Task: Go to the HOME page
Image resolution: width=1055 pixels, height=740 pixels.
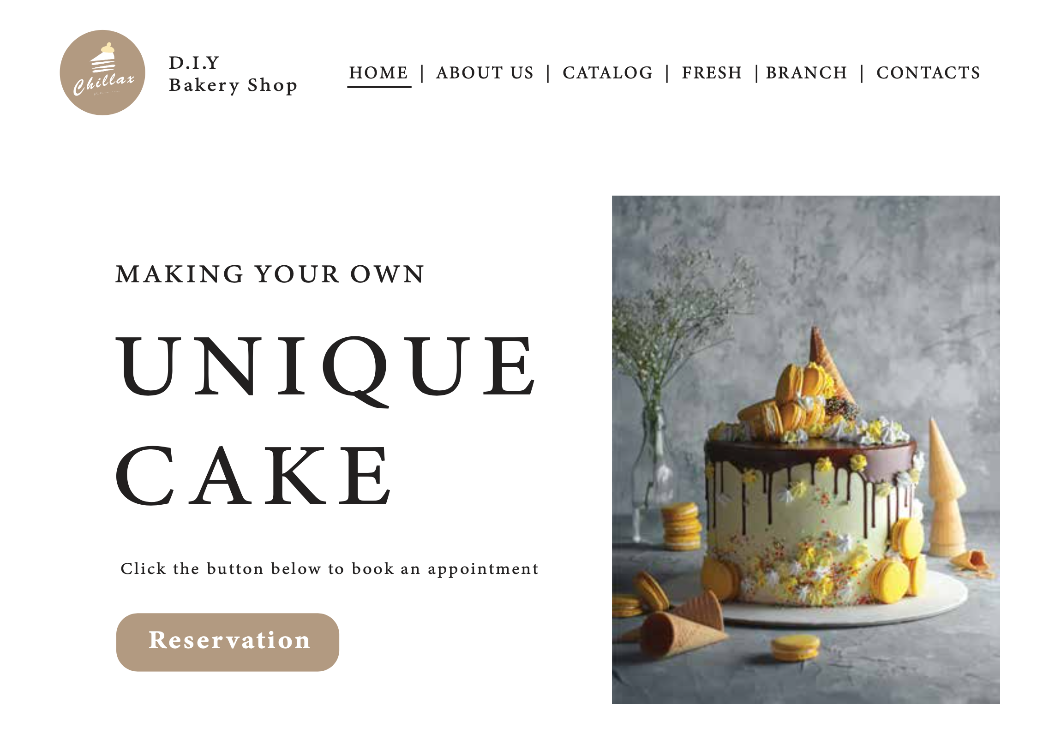Action: tap(378, 73)
